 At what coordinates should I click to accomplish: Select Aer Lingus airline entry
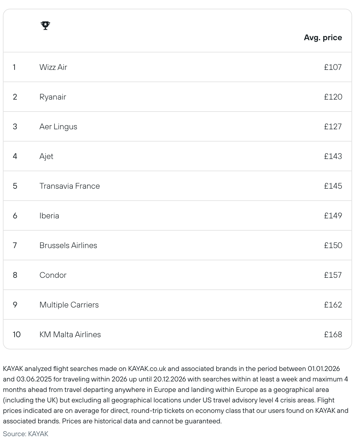pyautogui.click(x=58, y=127)
